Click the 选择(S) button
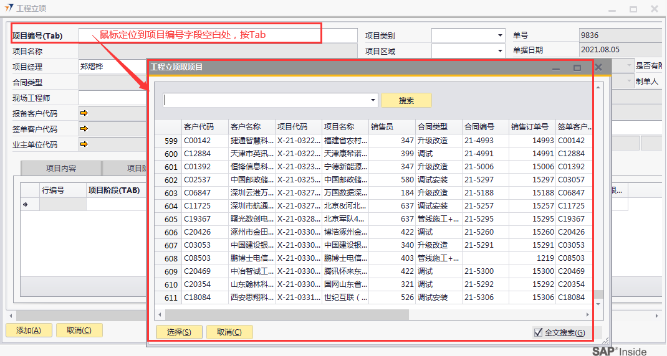Viewport: 667px width, 356px height. (x=179, y=332)
